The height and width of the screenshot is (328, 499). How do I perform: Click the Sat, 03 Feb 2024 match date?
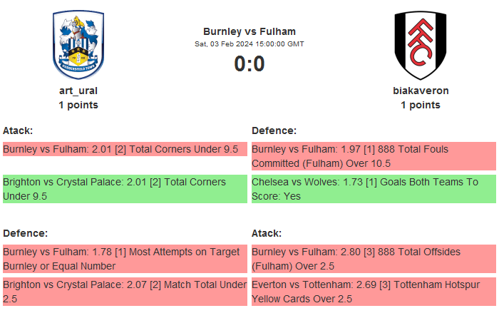click(x=249, y=43)
